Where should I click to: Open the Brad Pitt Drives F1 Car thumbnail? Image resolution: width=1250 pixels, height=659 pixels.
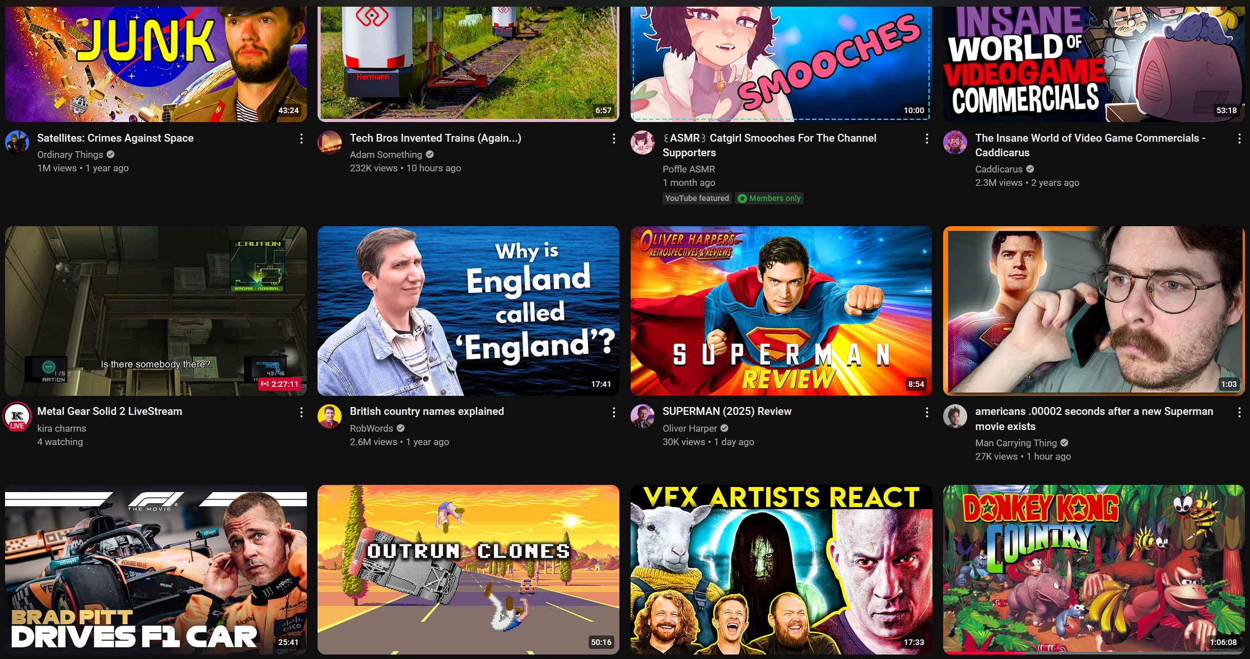pyautogui.click(x=156, y=569)
